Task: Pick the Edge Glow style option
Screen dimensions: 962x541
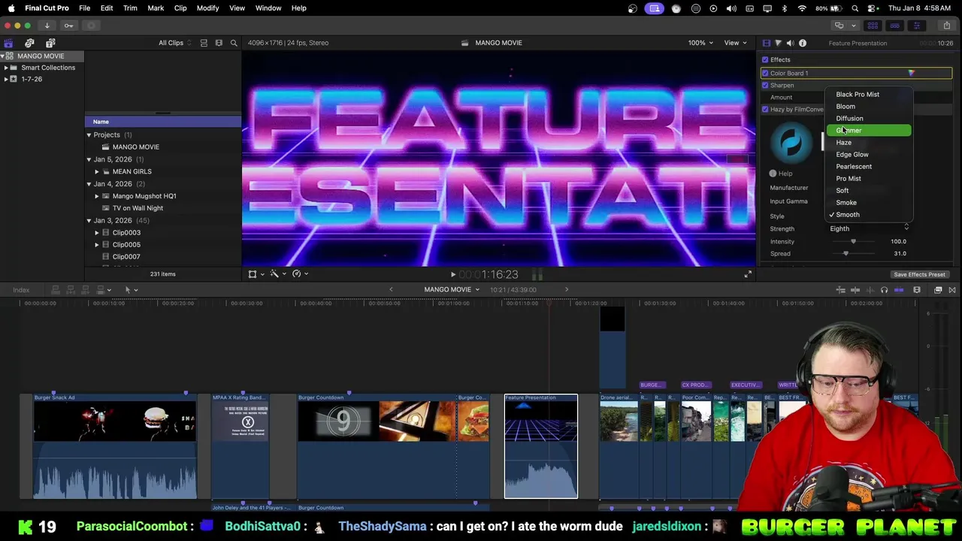Action: [868, 154]
